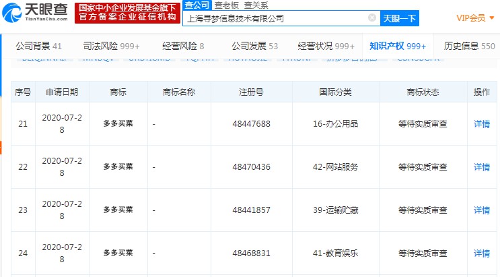Click the 商标名称 column header
Screen dimensions: 500x277
point(178,92)
